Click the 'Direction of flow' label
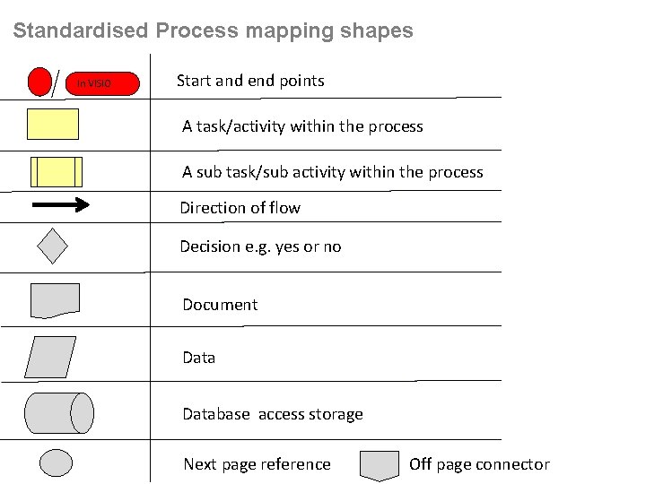646x484 pixels. [240, 208]
